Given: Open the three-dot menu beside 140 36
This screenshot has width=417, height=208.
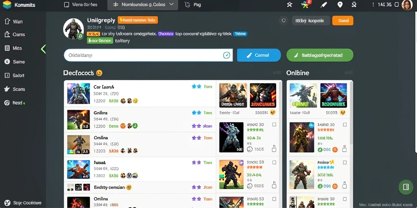Looking at the screenshot, I should click(x=373, y=5).
